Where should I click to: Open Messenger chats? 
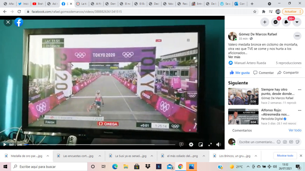point(276,22)
